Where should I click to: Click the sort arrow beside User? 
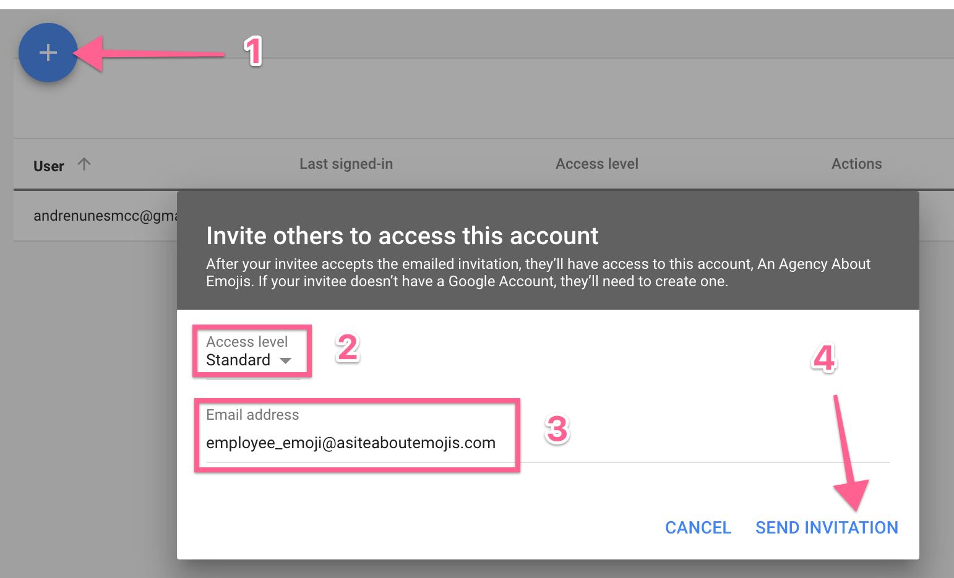point(84,164)
